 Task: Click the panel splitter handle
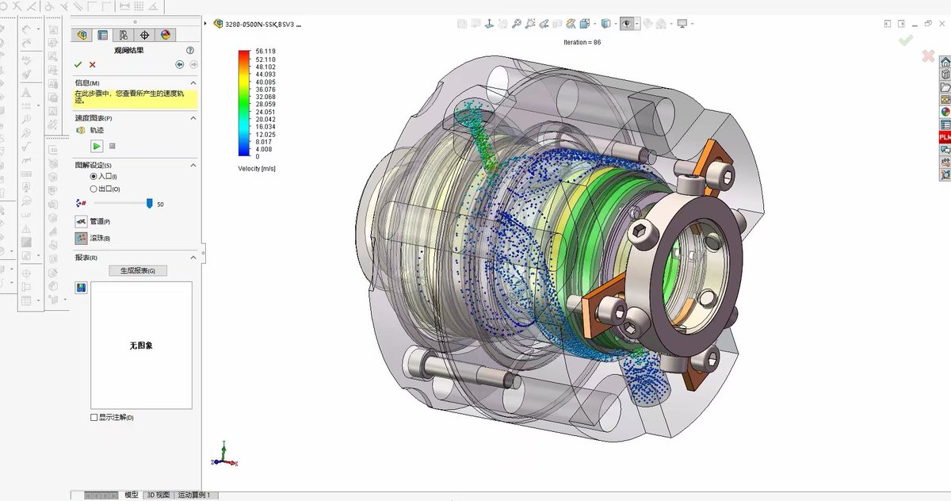click(x=203, y=253)
